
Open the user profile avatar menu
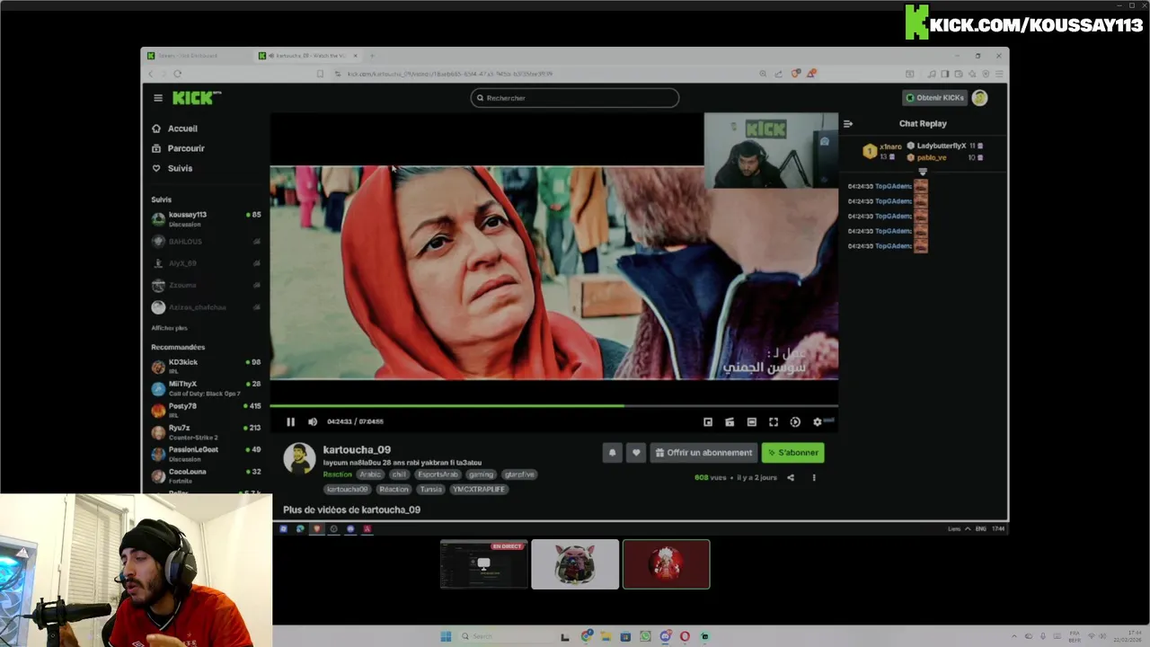pyautogui.click(x=979, y=98)
